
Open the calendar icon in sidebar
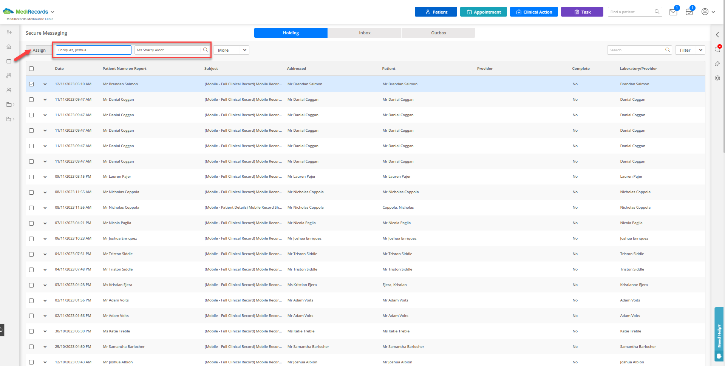click(9, 61)
